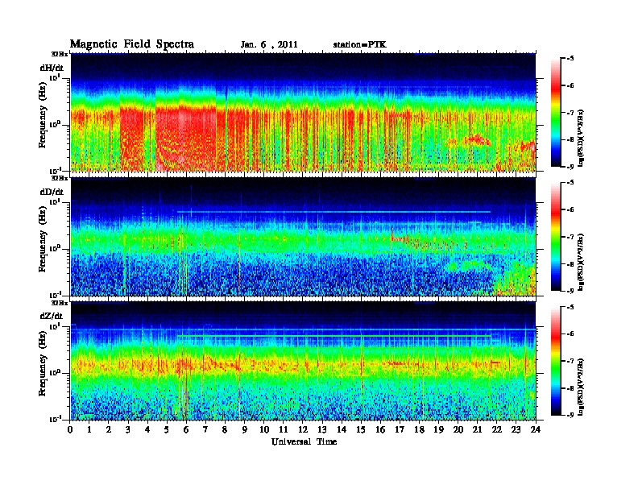Viewport: 638px width, 493px height.
Task: Click hour tick label 22 on time axis
Action: 497,429
